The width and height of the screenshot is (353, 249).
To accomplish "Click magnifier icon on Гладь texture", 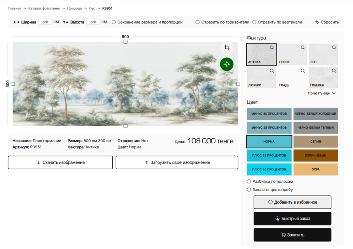I will (x=303, y=71).
